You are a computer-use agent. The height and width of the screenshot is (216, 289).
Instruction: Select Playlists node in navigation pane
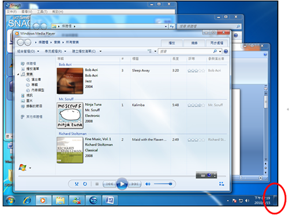[30, 69]
